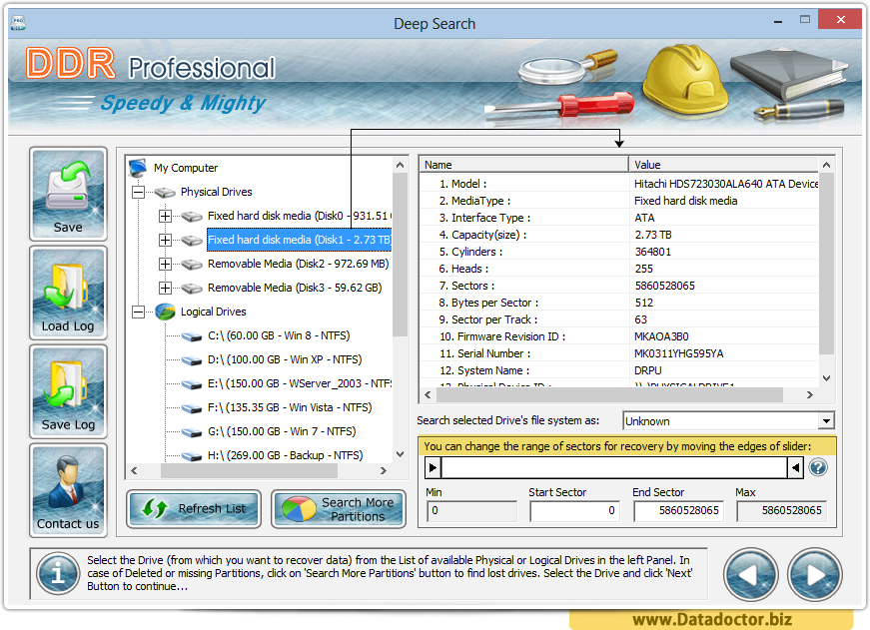Click the Logical Drives globe icon
Screen dimensions: 870x630
(x=165, y=312)
